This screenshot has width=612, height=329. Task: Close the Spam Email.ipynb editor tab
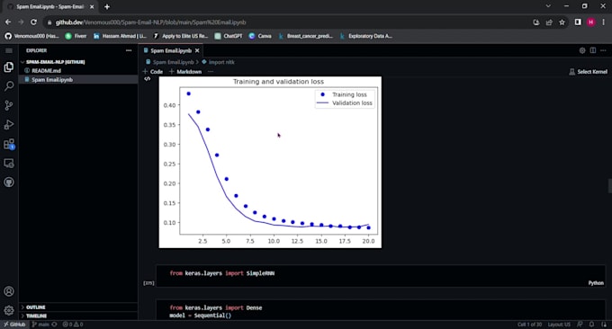coord(197,50)
